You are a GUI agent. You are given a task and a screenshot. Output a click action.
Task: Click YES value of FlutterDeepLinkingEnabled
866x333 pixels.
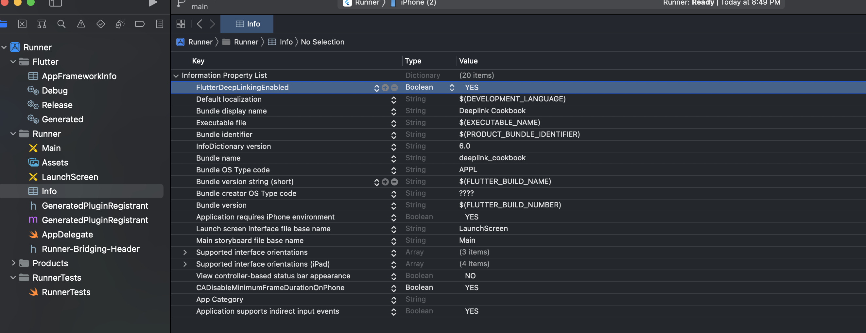(x=472, y=87)
